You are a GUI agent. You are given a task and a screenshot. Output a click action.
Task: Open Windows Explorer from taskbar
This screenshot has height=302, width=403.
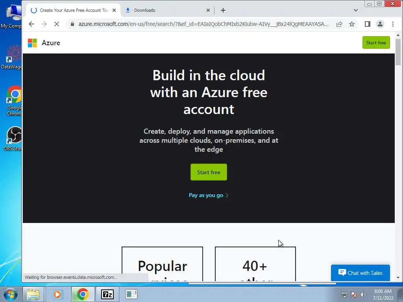[x=33, y=294]
